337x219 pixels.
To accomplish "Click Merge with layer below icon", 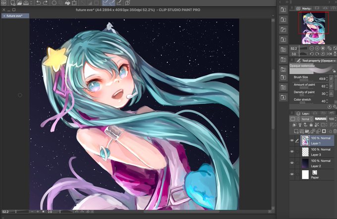I will [x=318, y=131].
